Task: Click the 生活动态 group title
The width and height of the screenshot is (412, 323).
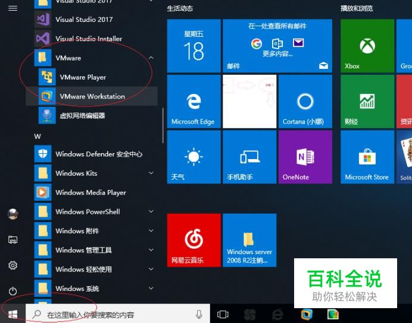Action: (x=180, y=8)
